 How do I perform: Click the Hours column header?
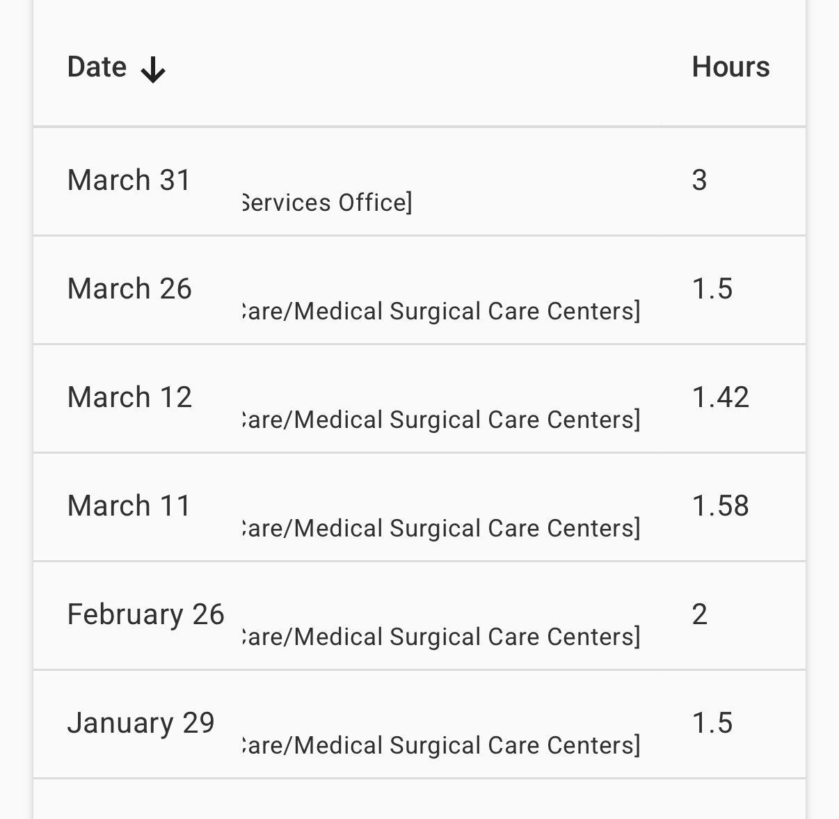click(730, 67)
